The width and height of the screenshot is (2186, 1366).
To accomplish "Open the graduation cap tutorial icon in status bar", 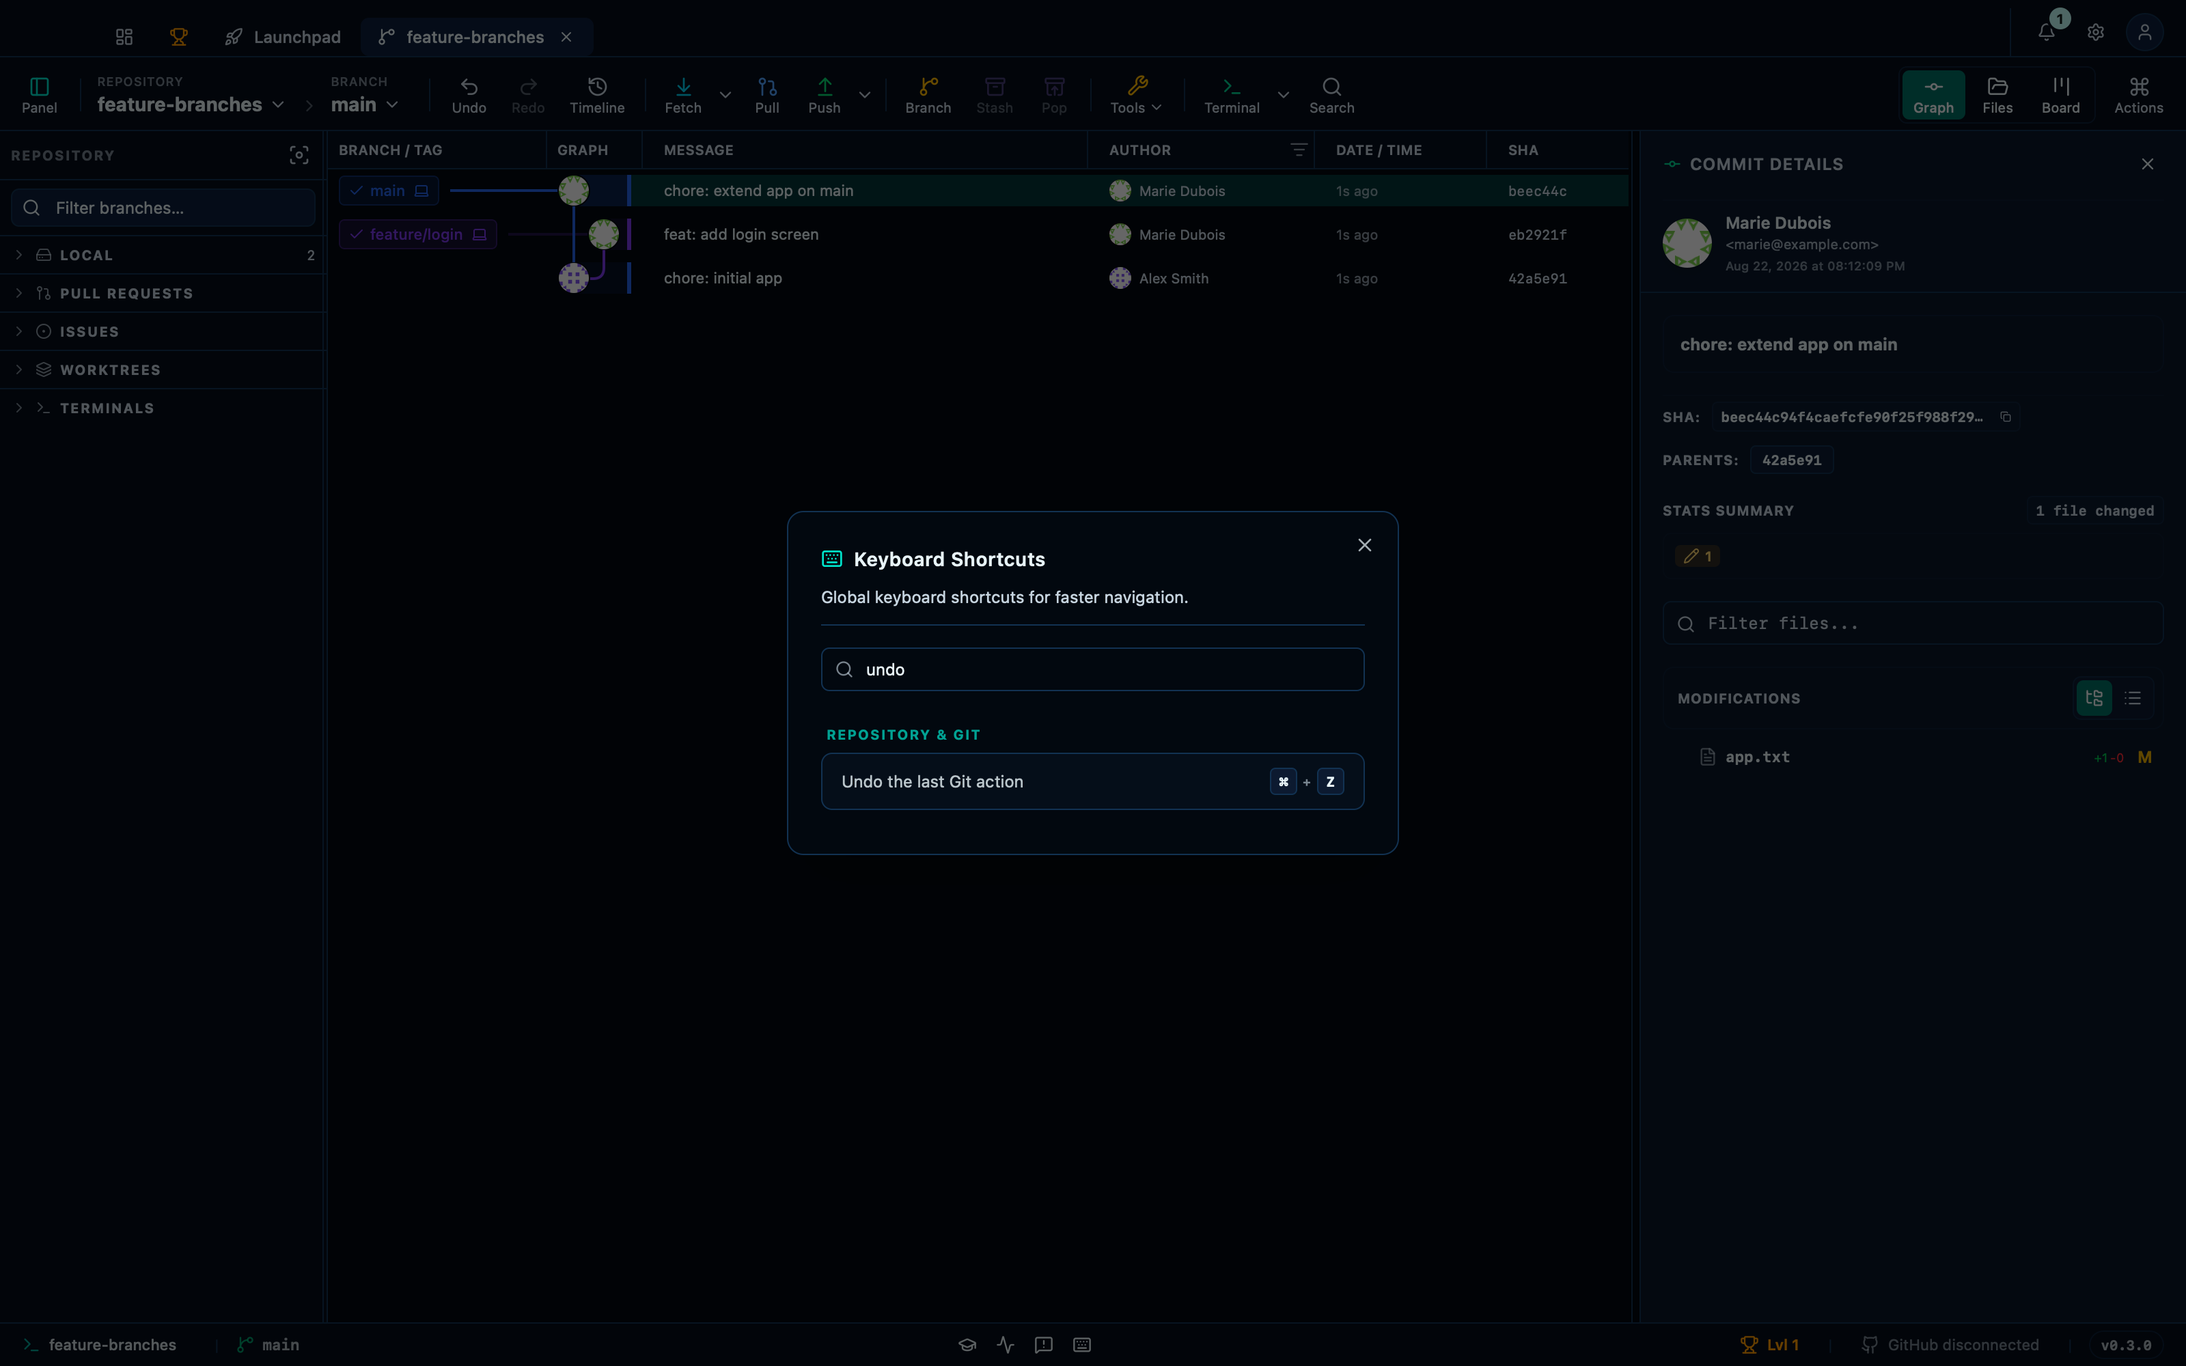I will [x=967, y=1344].
